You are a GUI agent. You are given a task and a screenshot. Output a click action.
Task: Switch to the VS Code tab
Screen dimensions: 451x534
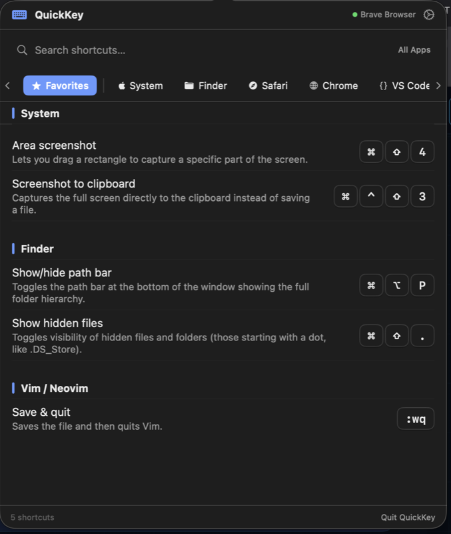coord(404,85)
